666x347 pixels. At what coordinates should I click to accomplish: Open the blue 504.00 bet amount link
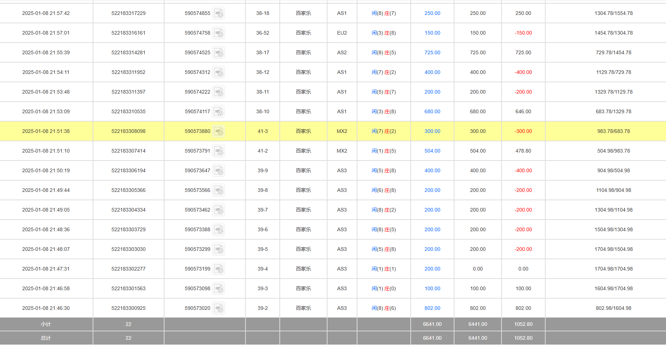tap(432, 151)
